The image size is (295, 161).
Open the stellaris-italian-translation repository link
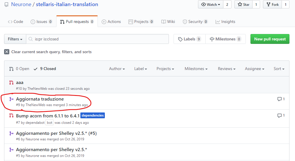67,4
